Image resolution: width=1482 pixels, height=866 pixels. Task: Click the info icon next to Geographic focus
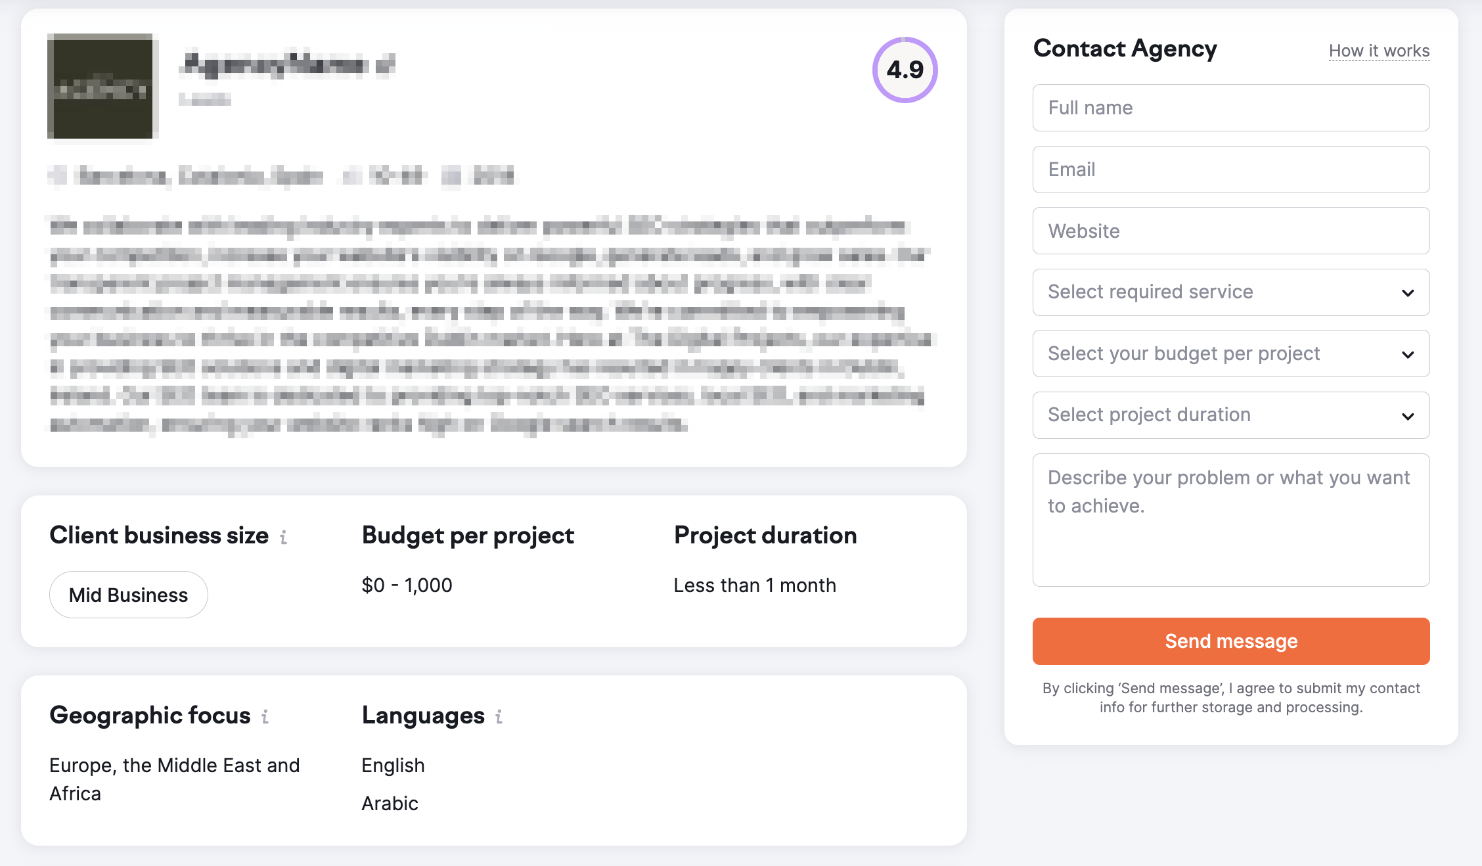(x=266, y=717)
